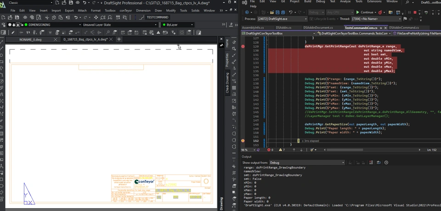Screen dimensions: 441x211
Task: Toggle word wrap in Output panel
Action: (x=378, y=162)
